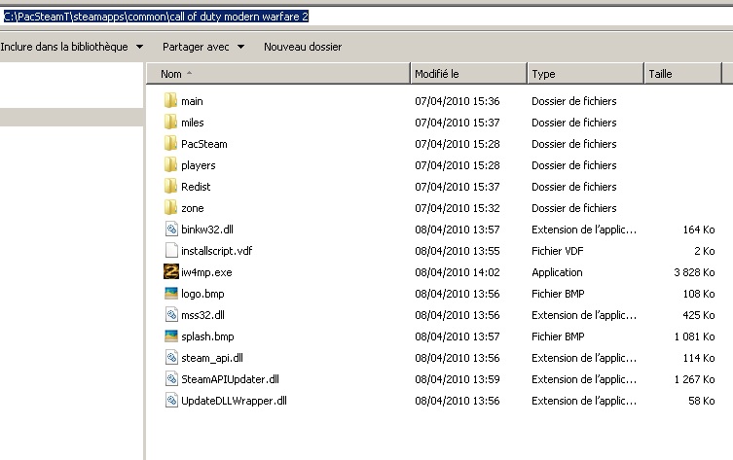Sort by the Modifié le column header

469,74
